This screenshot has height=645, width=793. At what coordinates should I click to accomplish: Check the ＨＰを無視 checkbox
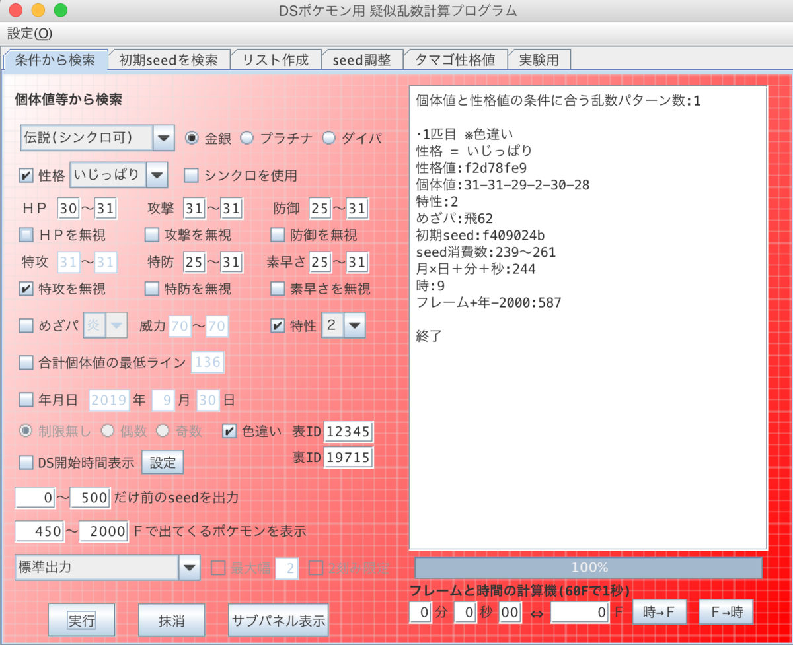(26, 234)
